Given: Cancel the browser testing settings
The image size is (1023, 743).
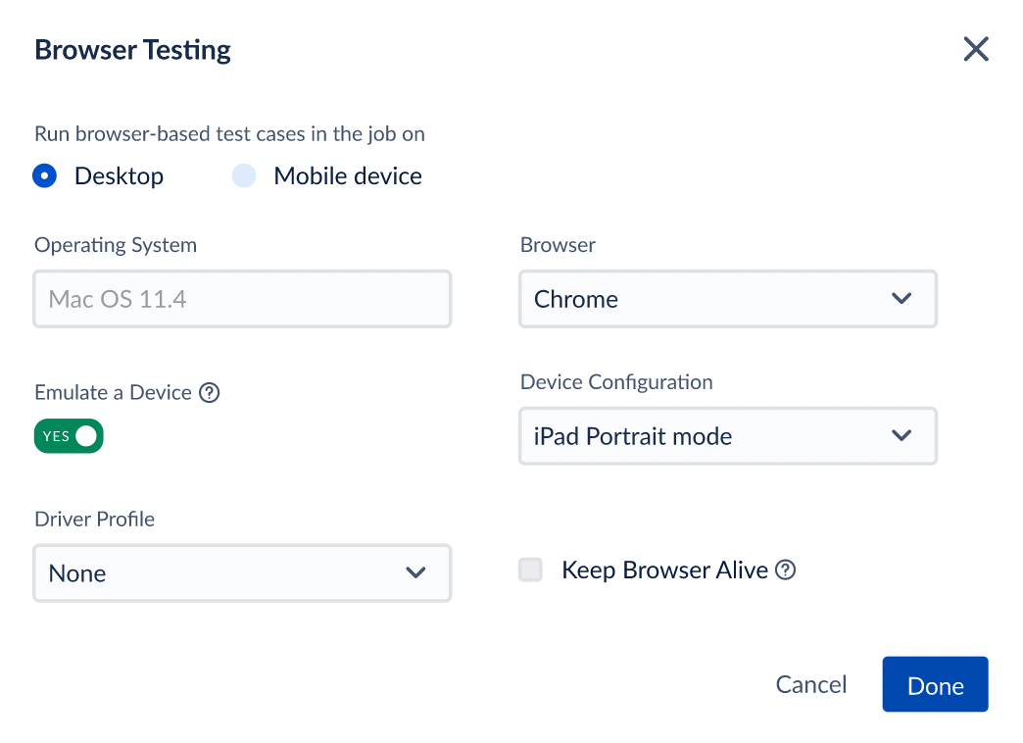Looking at the screenshot, I should pos(810,685).
